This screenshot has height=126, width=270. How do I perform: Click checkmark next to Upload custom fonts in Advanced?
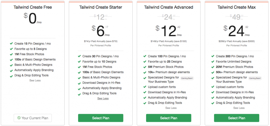(x=145, y=87)
